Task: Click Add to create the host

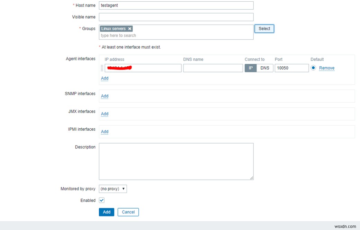Action: (x=106, y=212)
